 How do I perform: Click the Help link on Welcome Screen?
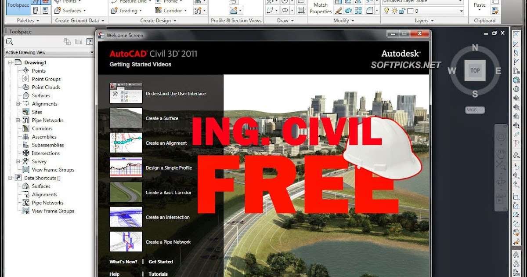tap(115, 274)
